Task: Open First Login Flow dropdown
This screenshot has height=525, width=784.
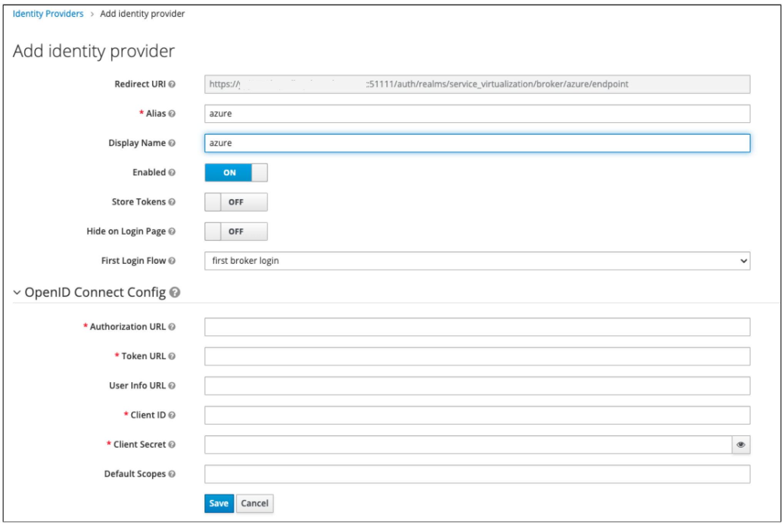Action: [477, 261]
